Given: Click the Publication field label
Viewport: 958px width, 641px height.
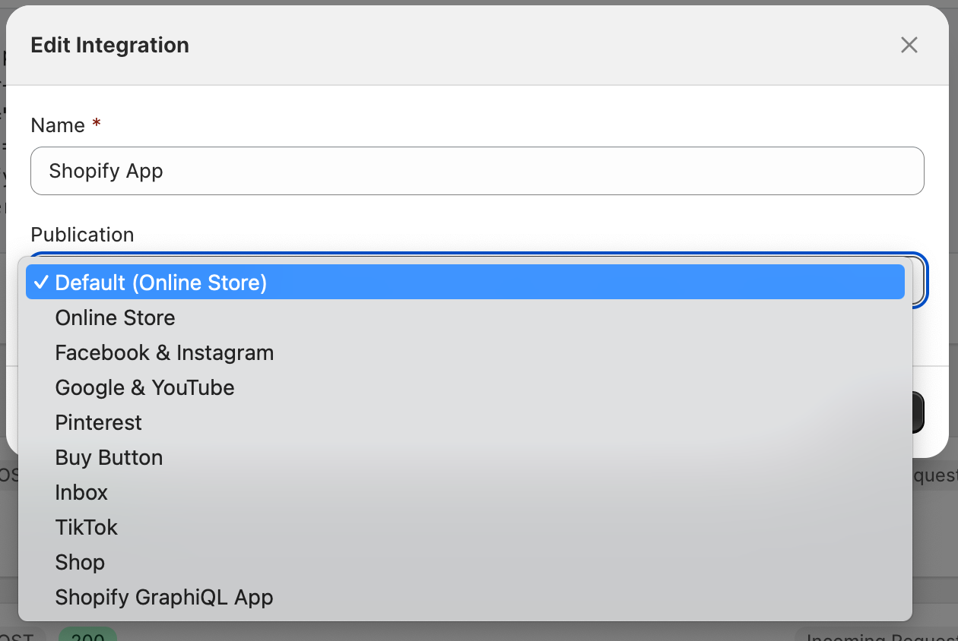Looking at the screenshot, I should point(82,235).
